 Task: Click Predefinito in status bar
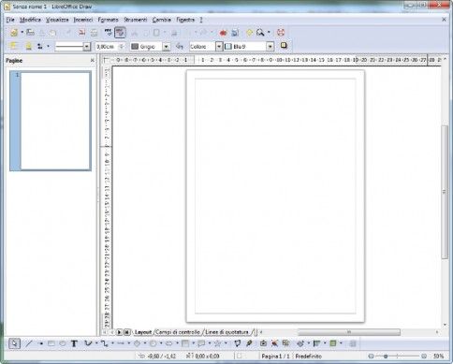point(309,356)
